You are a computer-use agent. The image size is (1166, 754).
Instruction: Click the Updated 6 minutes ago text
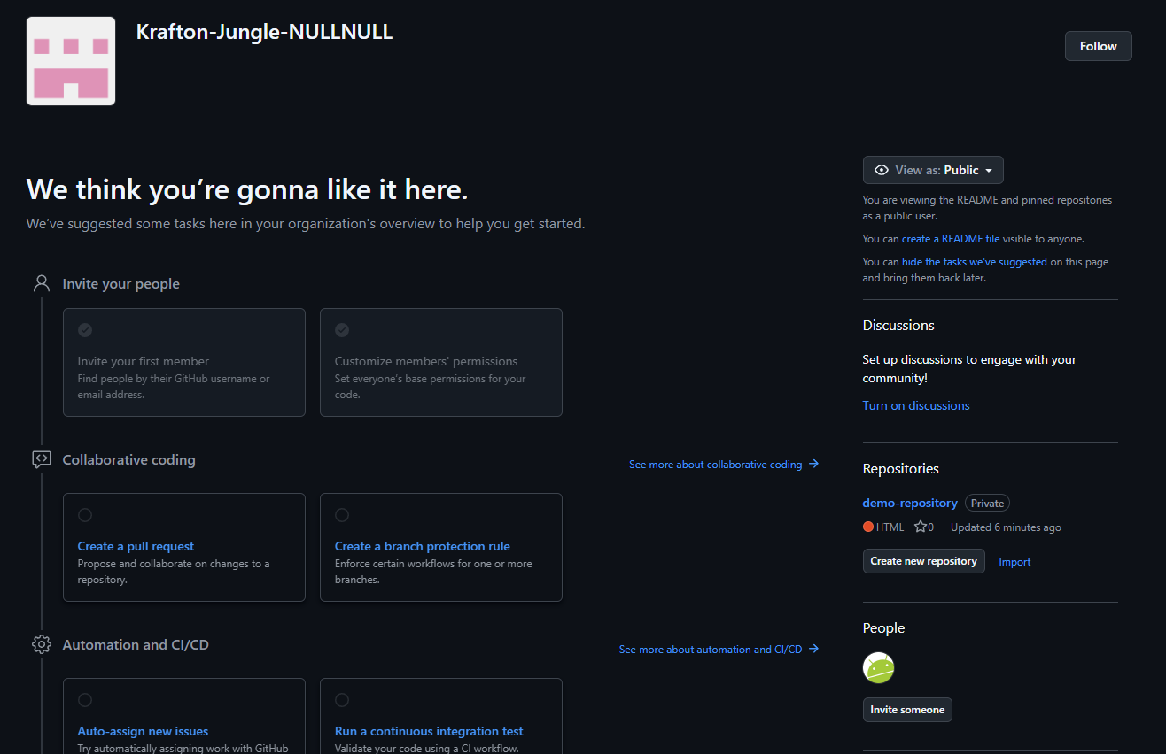click(x=1006, y=527)
